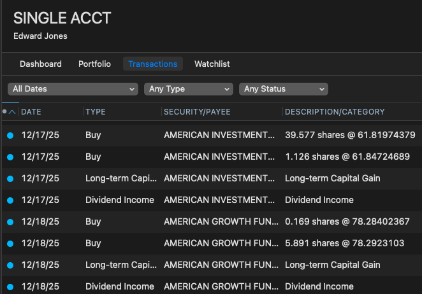Toggle status dot on 5.891 shares row

pyautogui.click(x=10, y=244)
